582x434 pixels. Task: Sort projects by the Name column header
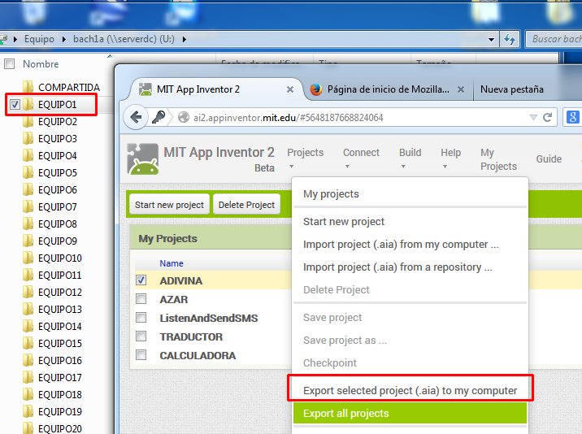coord(172,263)
